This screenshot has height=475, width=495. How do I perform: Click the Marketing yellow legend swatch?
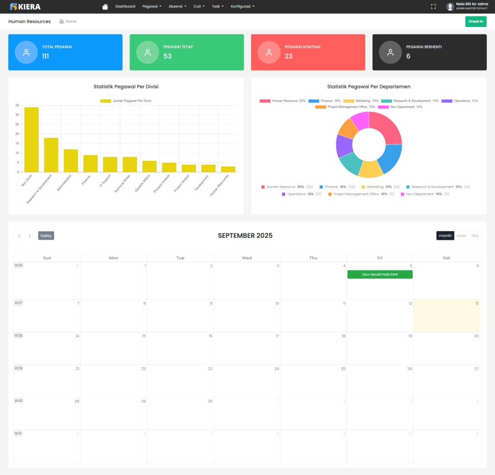point(349,101)
